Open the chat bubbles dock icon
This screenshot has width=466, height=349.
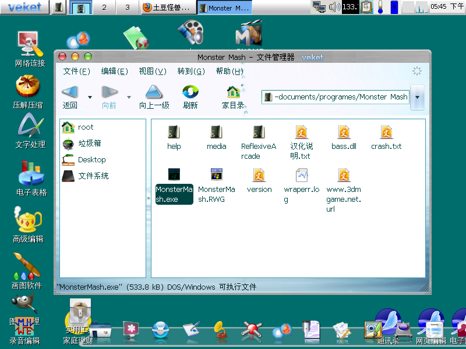click(x=281, y=332)
